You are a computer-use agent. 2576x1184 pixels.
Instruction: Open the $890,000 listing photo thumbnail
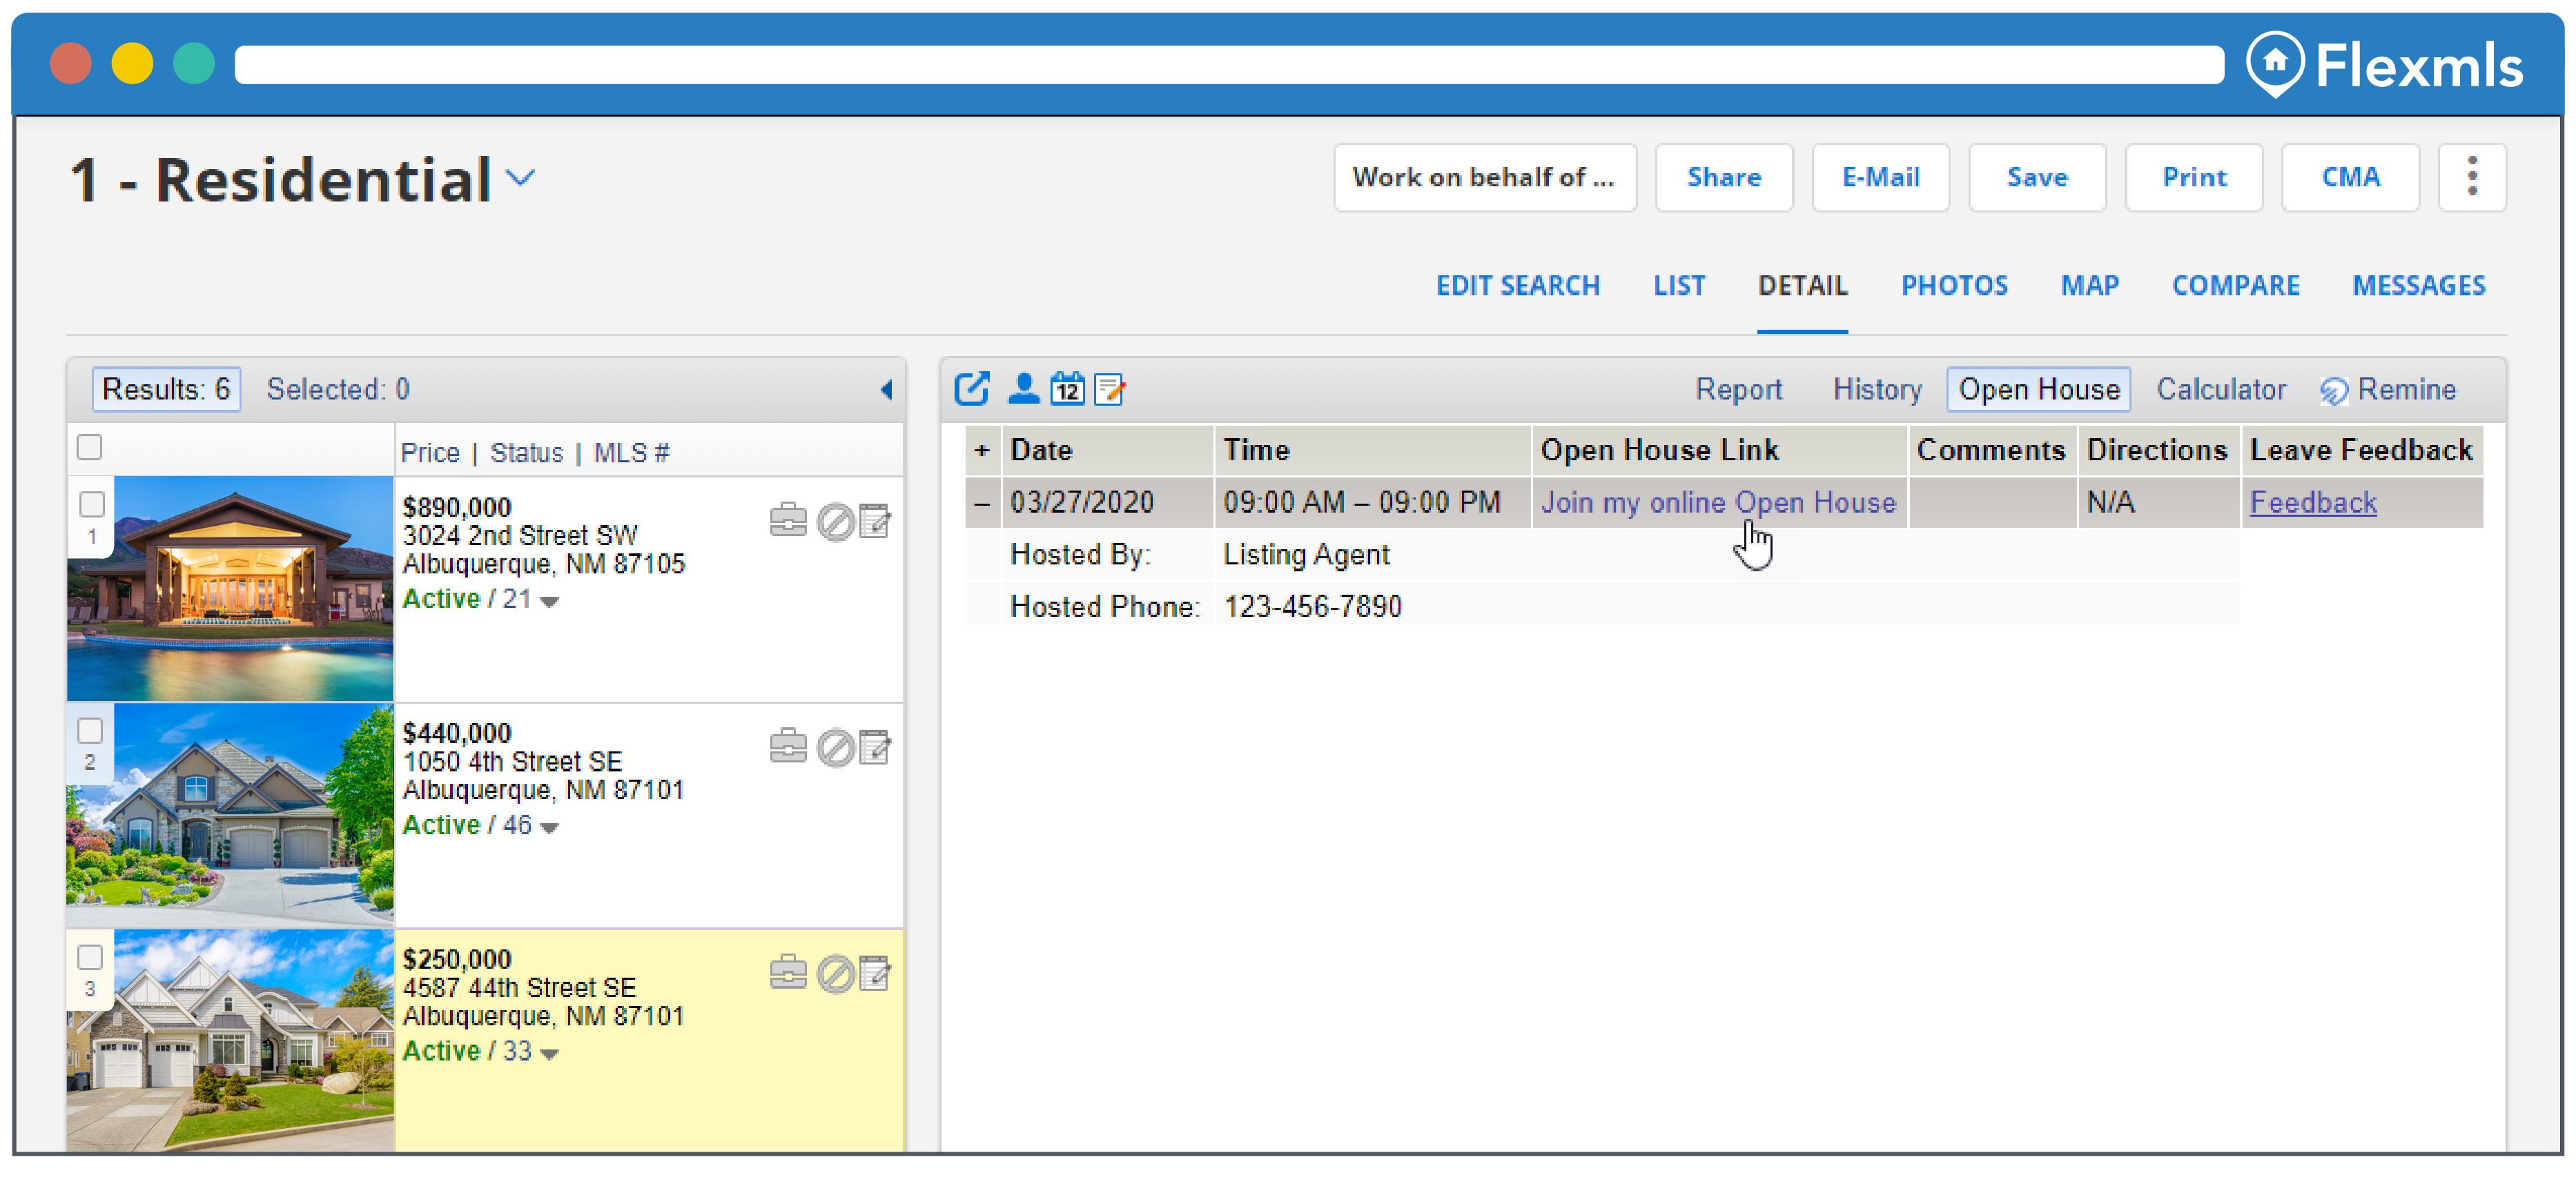coord(230,589)
